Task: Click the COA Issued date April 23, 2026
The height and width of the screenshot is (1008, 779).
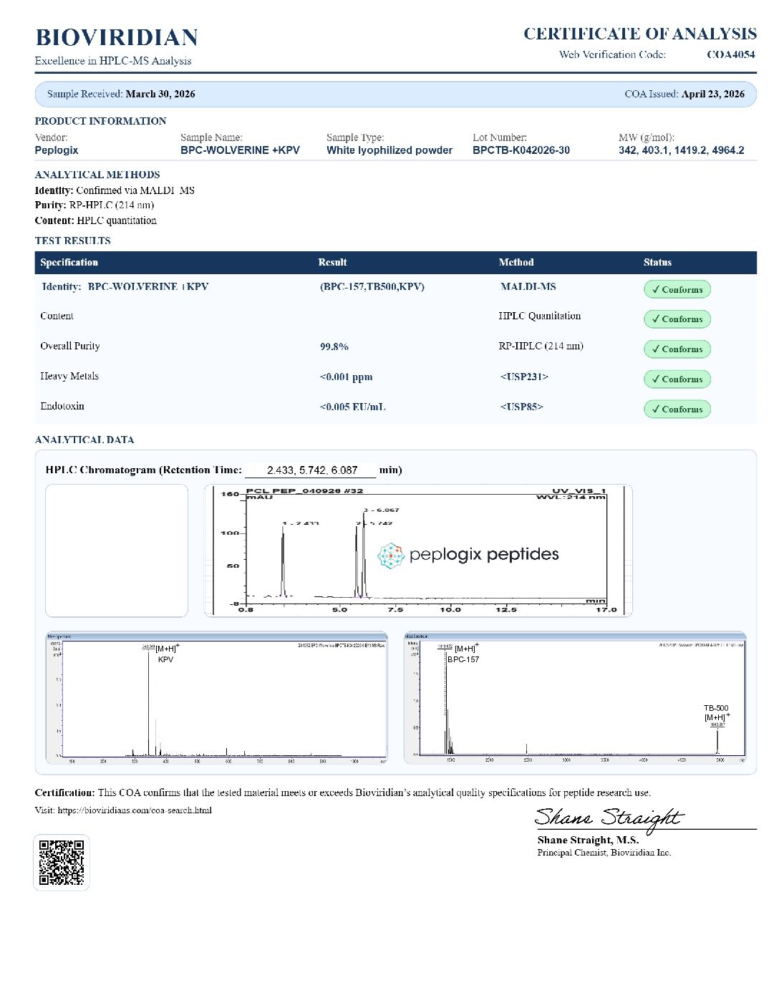Action: (x=713, y=94)
